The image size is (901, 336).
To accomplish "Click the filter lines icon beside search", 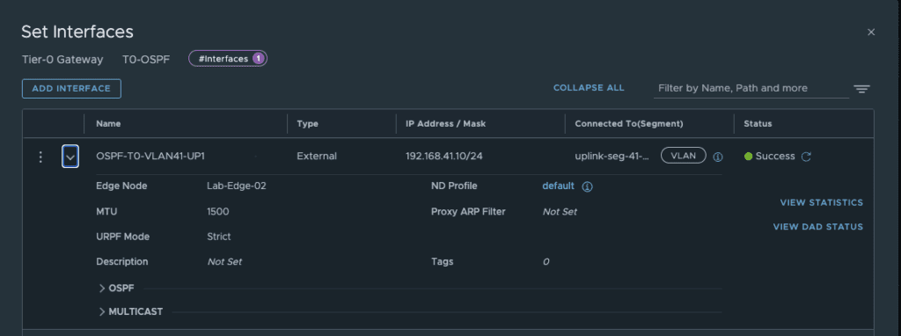I will coord(861,89).
